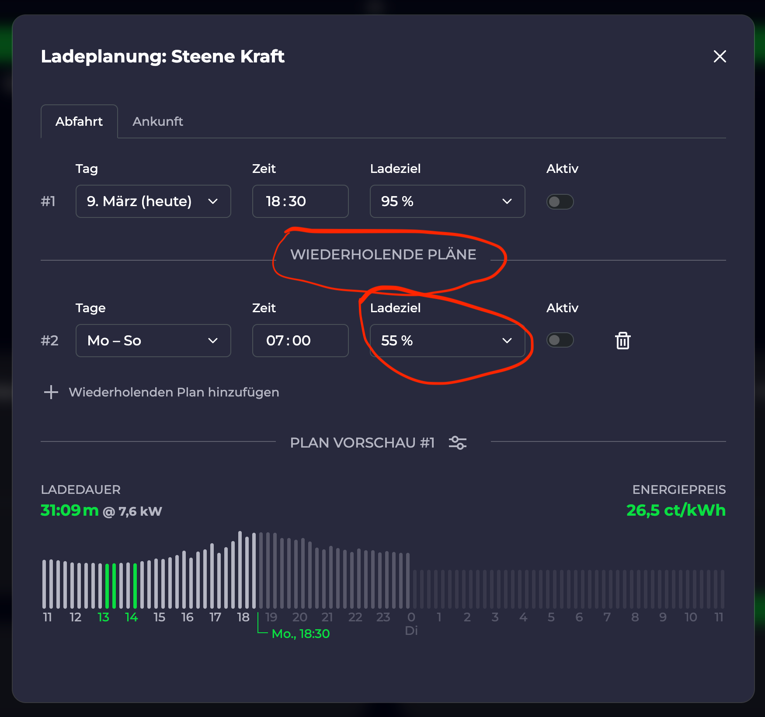Viewport: 765px width, 717px height.
Task: Close the Ladeplanung dialog
Action: [x=720, y=56]
